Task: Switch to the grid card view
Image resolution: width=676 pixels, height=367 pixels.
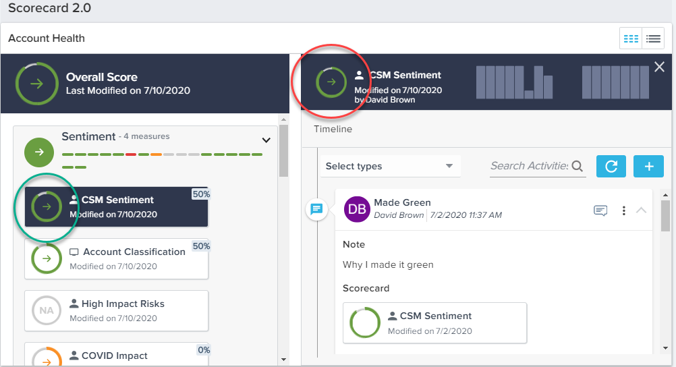Action: pyautogui.click(x=631, y=39)
